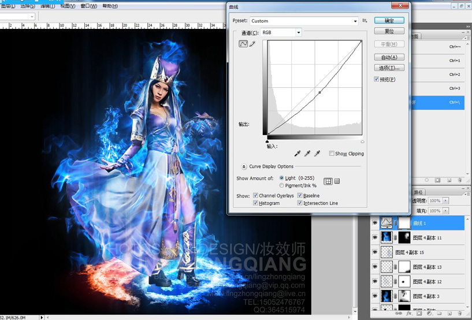Hide layer 图层 4 副本 3

(375, 296)
